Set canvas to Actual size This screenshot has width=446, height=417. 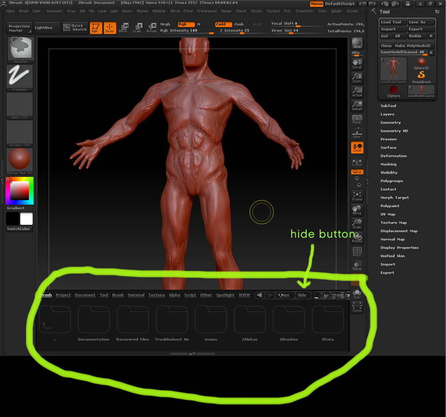pyautogui.click(x=357, y=92)
